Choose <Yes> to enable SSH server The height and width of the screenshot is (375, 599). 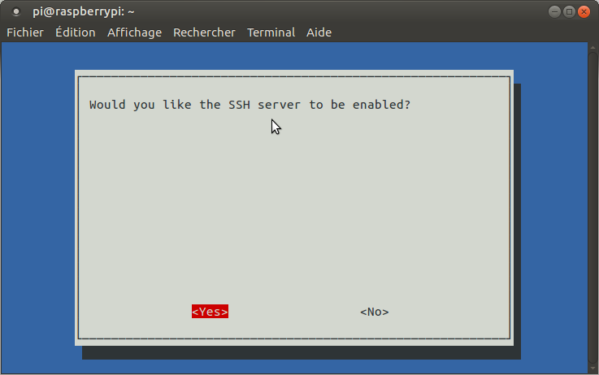coord(211,312)
